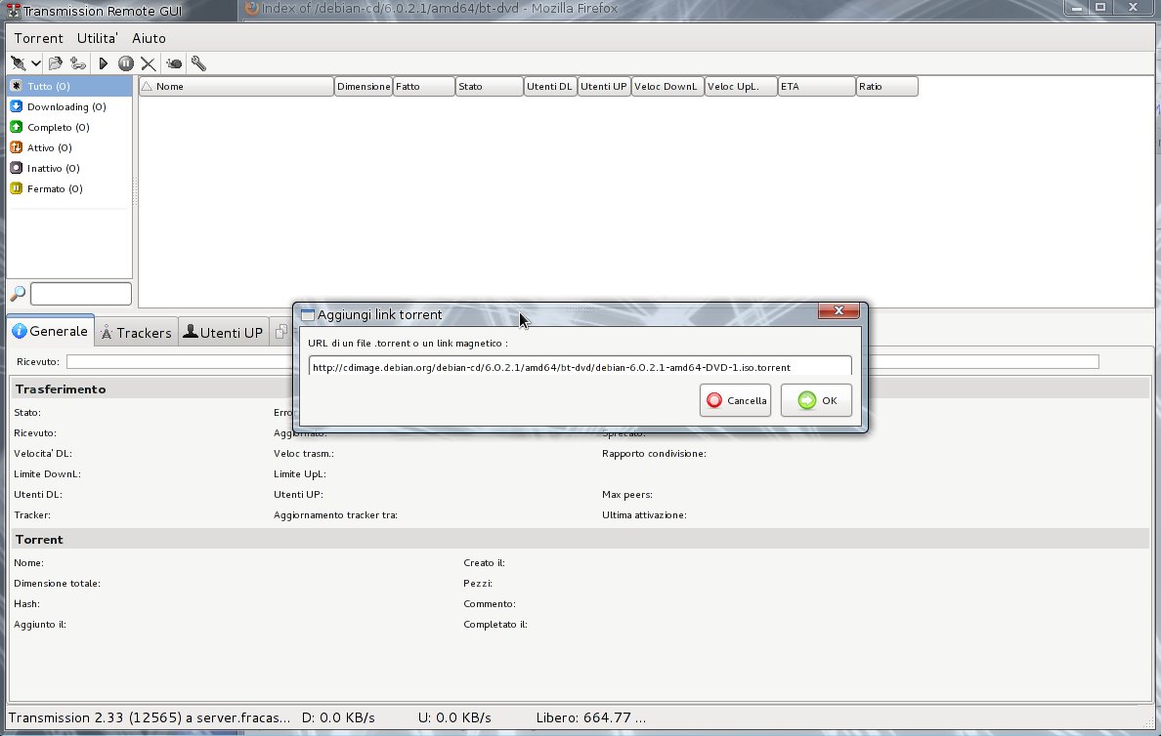Select the Tutto (0) filter
This screenshot has width=1161, height=736.
(69, 86)
